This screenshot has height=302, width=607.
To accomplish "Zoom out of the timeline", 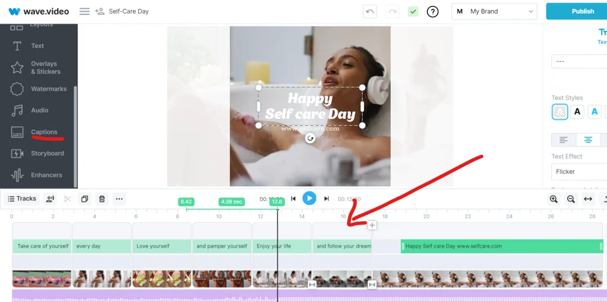I will 571,199.
